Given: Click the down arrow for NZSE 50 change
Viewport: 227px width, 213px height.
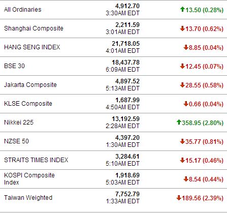Looking at the screenshot, I should [182, 141].
